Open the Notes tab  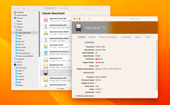coord(148,37)
